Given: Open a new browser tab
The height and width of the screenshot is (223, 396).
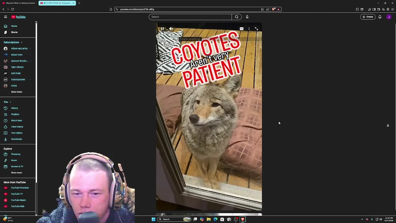Looking at the screenshot, I should tap(79, 3).
